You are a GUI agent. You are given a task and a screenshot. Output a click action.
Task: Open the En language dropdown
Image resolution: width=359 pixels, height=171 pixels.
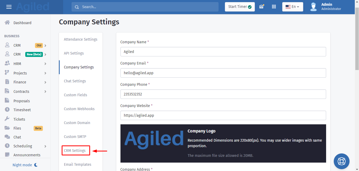292,7
